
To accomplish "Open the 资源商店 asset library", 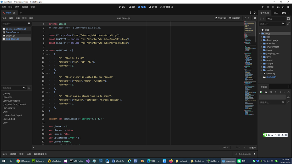I will point(167,7).
